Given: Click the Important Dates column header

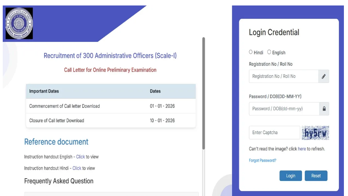Looking at the screenshot, I should (44, 91).
